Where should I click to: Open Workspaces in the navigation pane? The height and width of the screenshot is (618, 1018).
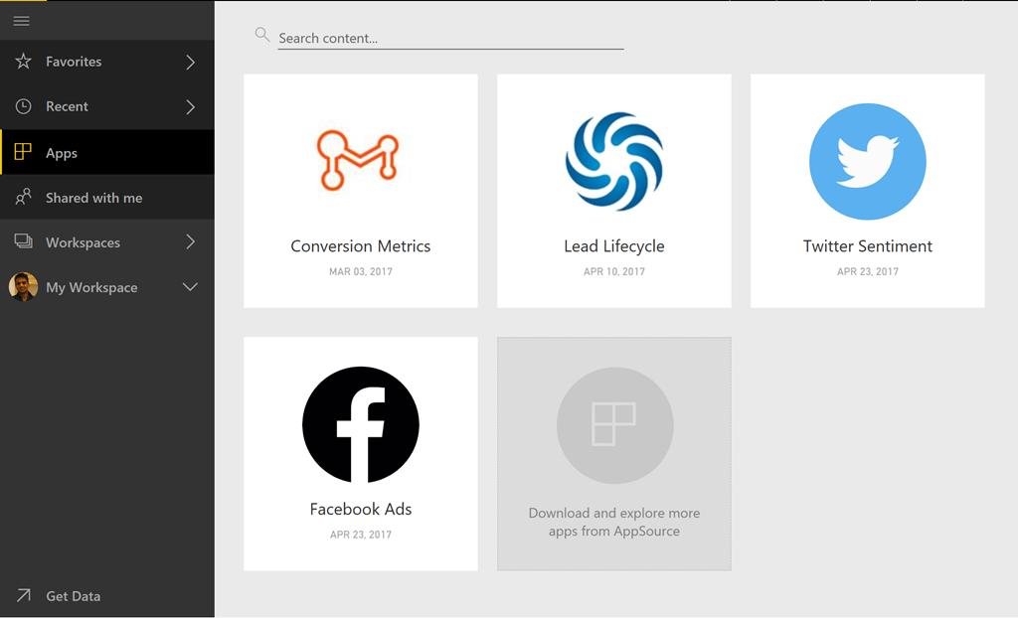(107, 241)
